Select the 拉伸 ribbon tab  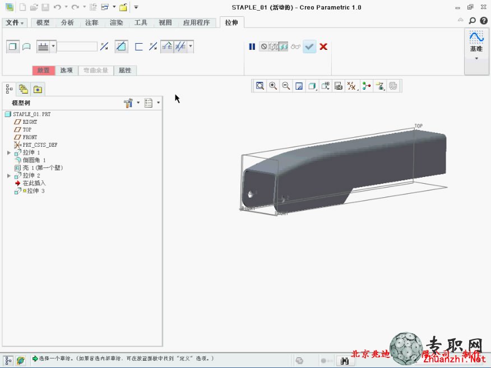click(231, 22)
